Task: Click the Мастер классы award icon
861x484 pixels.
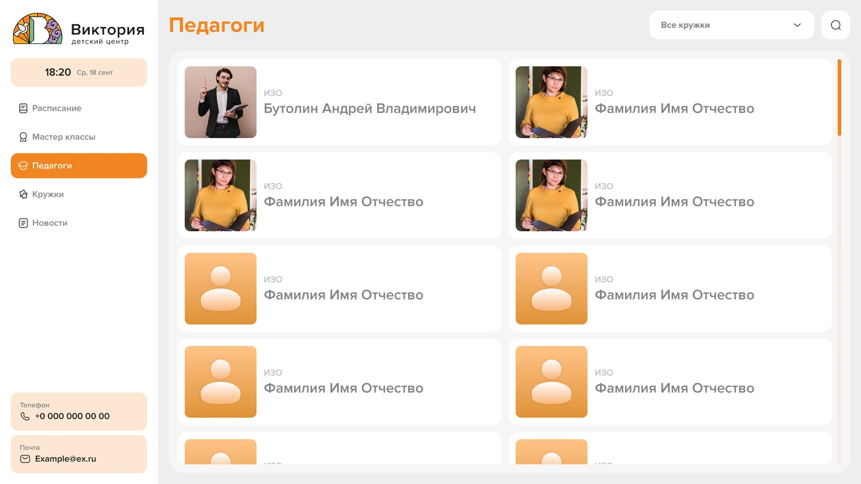Action: 23,137
